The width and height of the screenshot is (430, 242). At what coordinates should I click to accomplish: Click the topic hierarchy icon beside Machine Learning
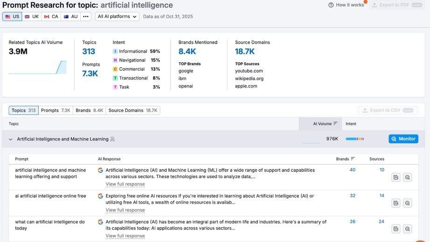pos(112,139)
